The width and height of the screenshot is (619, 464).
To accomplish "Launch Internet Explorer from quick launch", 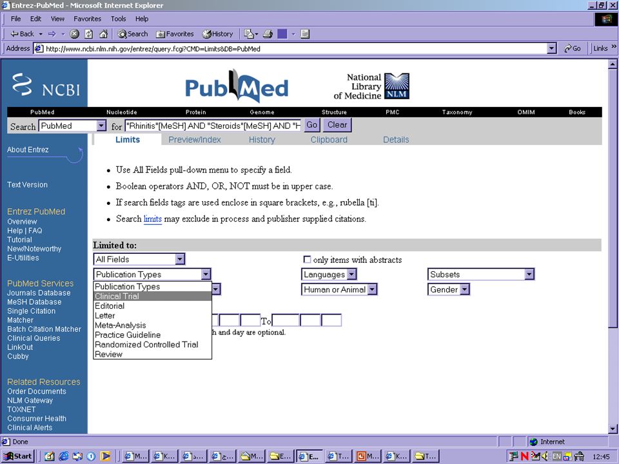I will tap(63, 456).
